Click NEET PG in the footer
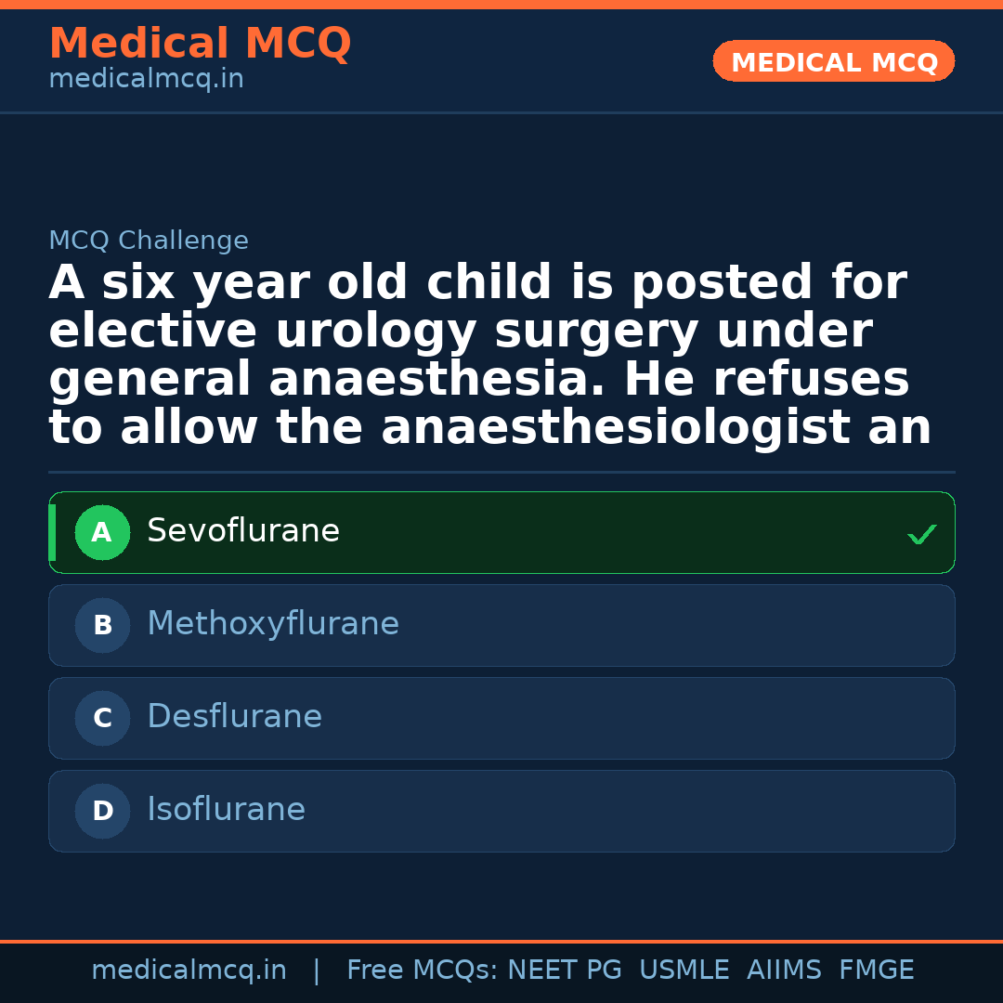 (564, 969)
